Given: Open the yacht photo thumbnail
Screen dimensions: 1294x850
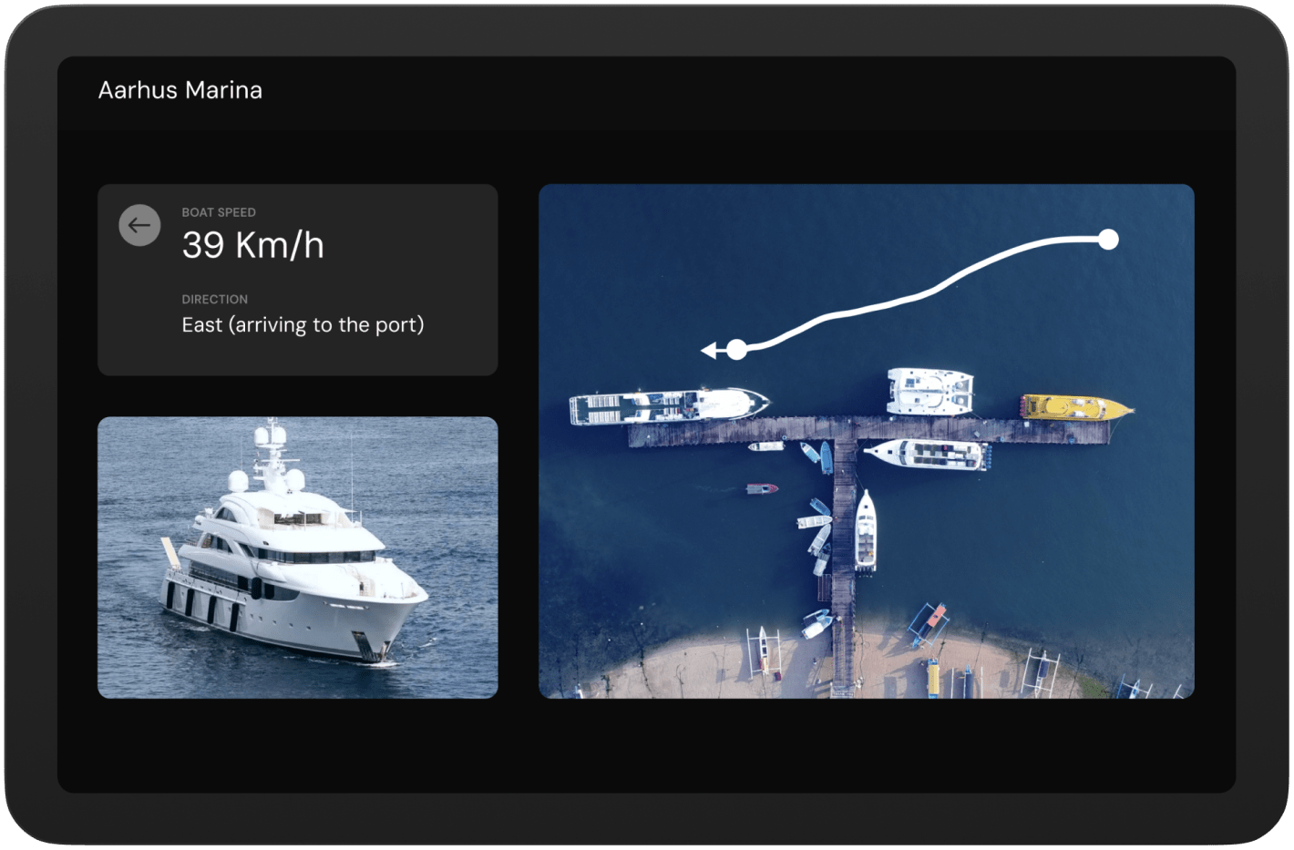Looking at the screenshot, I should tap(298, 558).
